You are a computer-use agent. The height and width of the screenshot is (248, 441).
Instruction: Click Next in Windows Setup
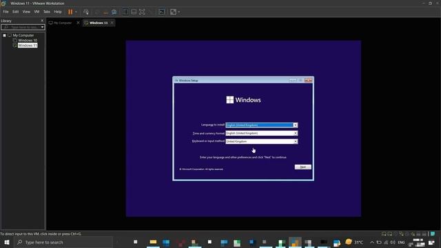(x=303, y=167)
